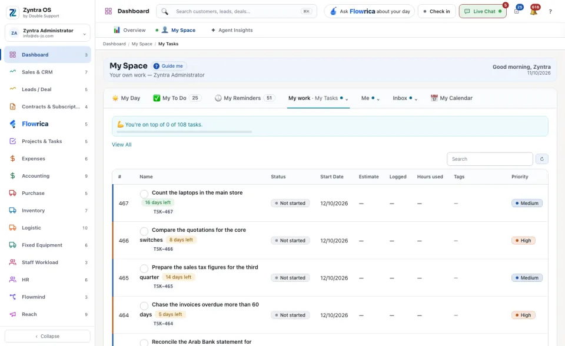565x346 pixels.
Task: Check off the Chase the invoices overdue task
Action: click(144, 305)
